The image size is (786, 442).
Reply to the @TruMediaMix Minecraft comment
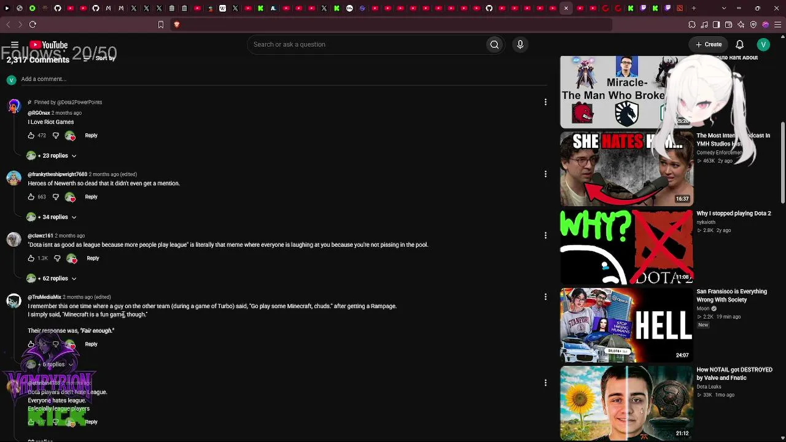pos(91,344)
